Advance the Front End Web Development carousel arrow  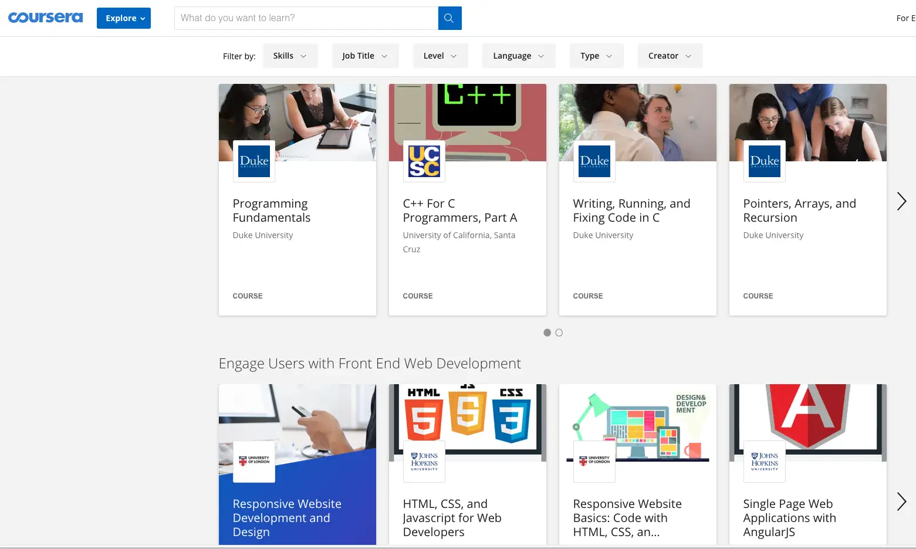tap(901, 501)
